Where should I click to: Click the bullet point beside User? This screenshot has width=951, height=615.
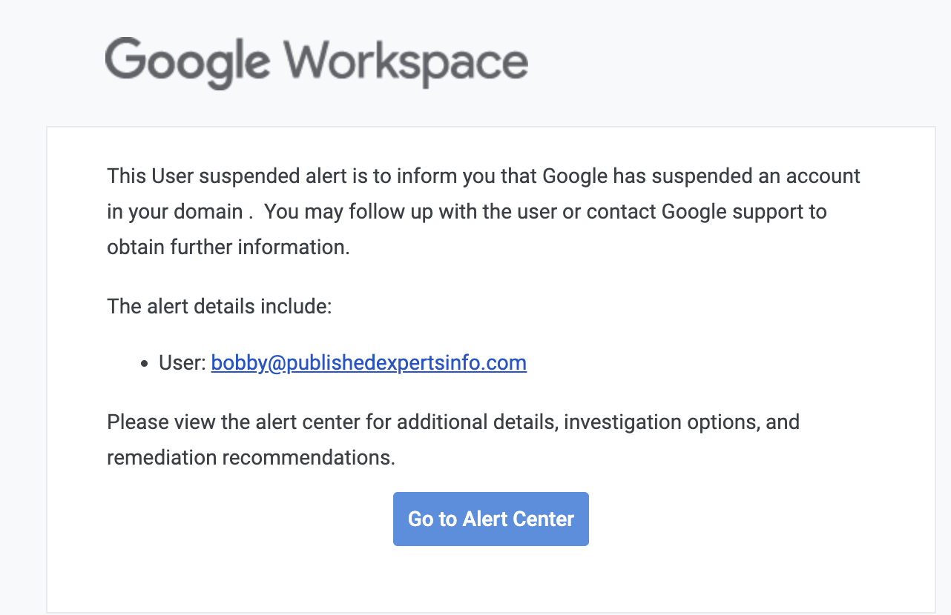[143, 363]
